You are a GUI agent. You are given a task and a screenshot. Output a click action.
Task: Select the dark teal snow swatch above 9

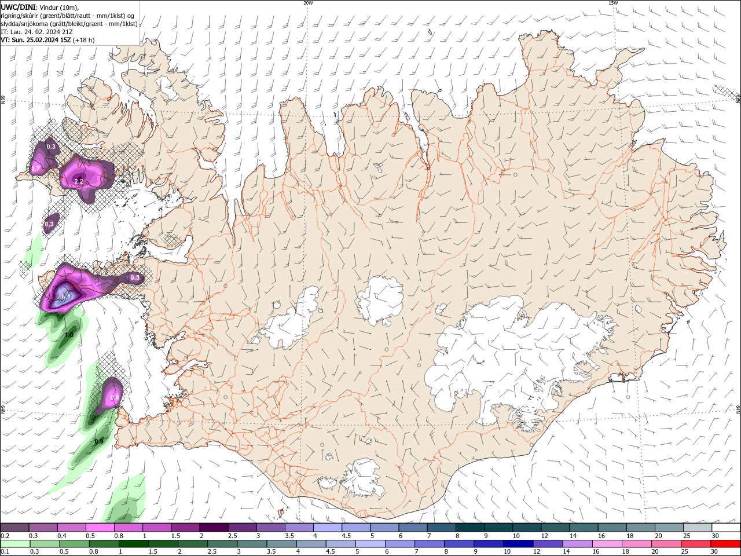tap(498, 528)
